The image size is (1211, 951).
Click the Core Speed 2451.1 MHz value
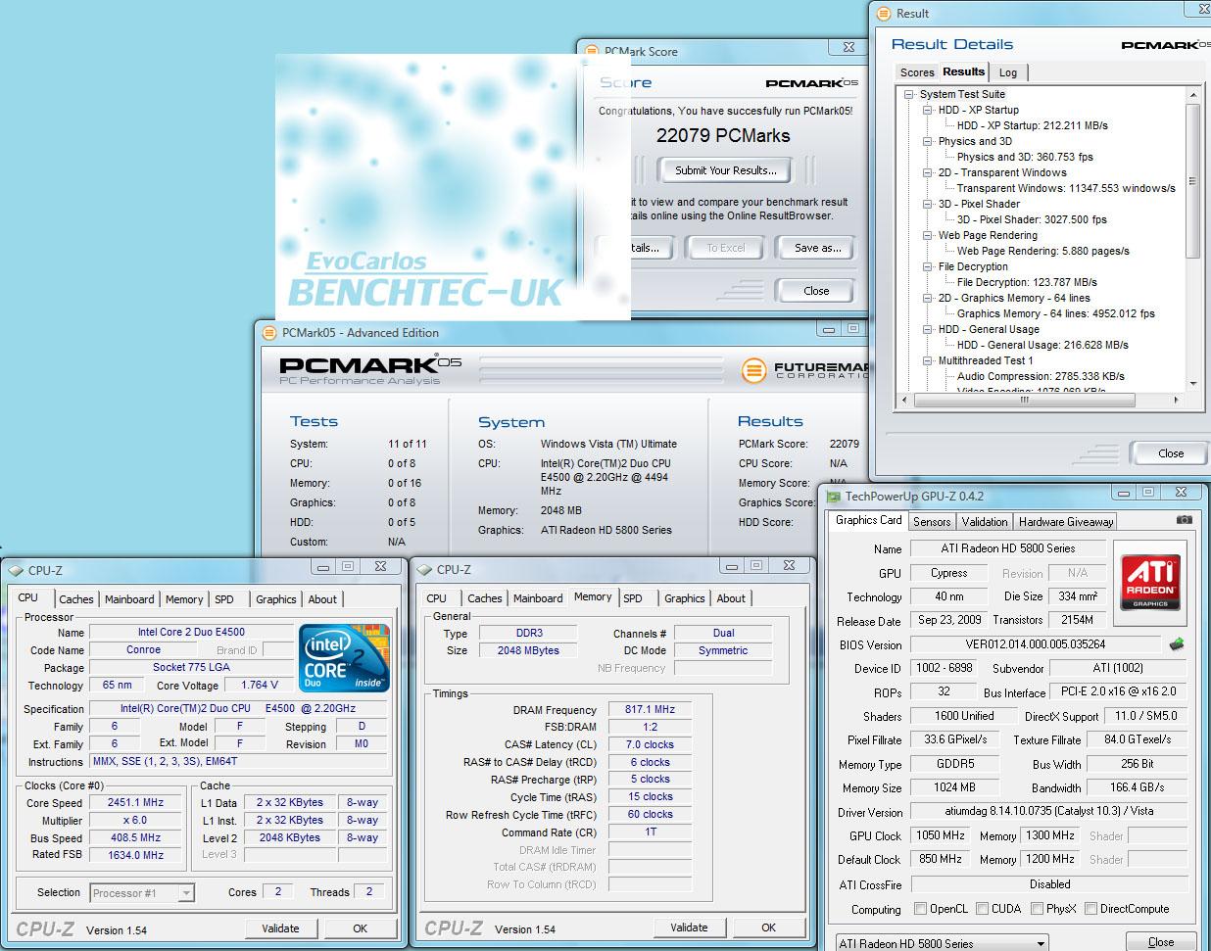coord(135,802)
